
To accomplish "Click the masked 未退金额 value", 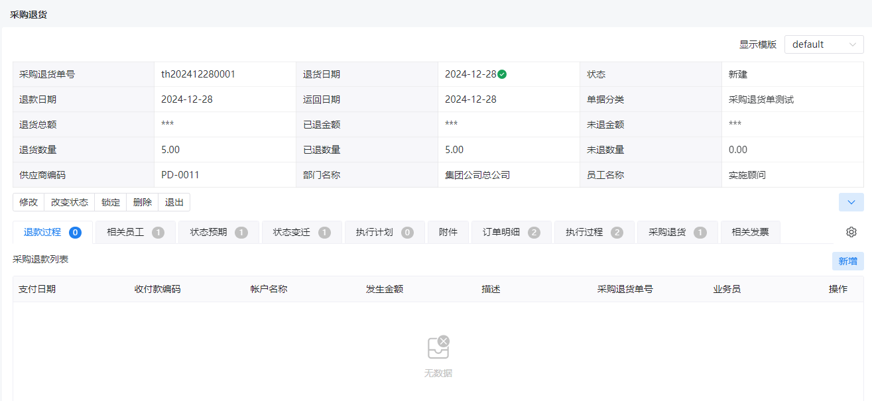I will [x=735, y=125].
